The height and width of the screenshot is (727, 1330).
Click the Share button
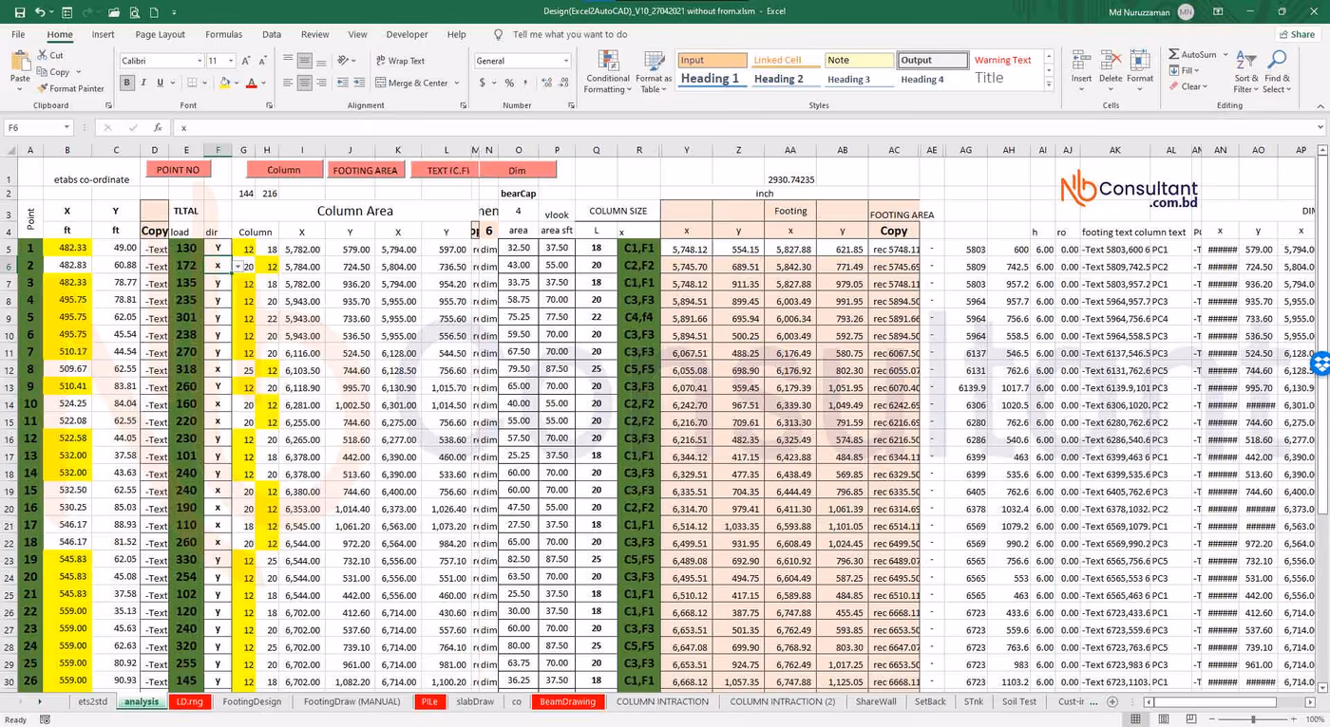[x=1296, y=34]
